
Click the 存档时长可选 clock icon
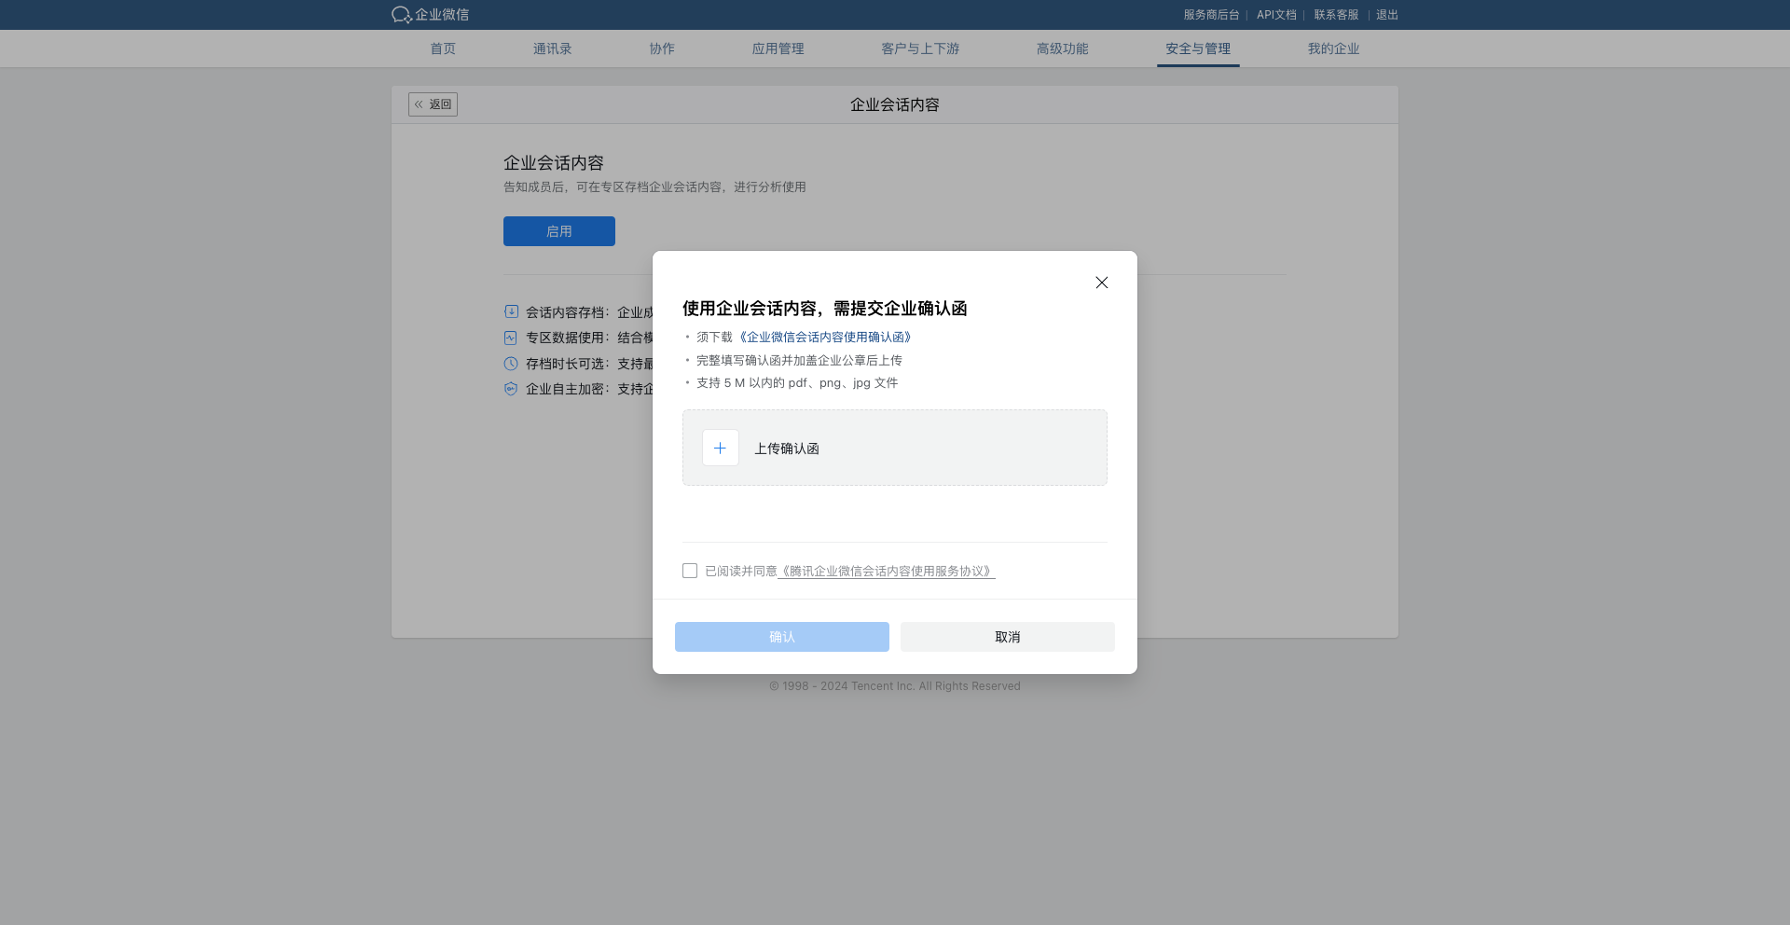[x=510, y=364]
